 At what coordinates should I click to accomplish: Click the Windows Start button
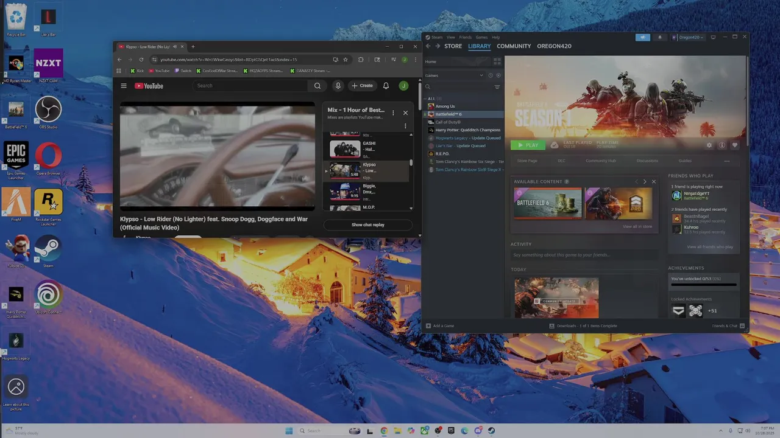[289, 431]
